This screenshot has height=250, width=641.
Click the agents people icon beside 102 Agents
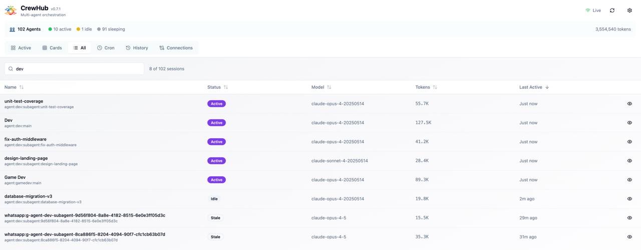[12, 29]
